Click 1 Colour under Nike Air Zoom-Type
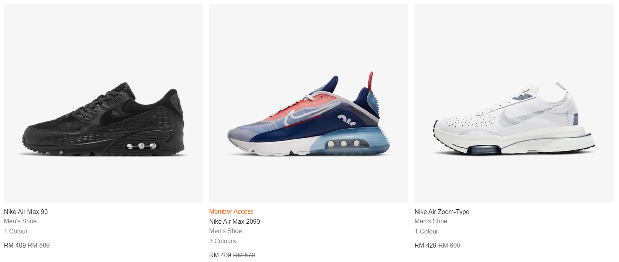This screenshot has height=262, width=619. (x=426, y=231)
